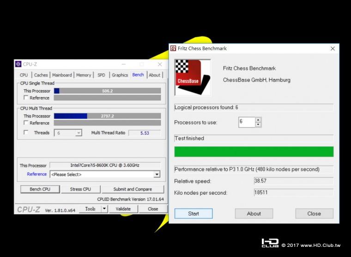Click the Intel Core i5-8600K processor name field
This screenshot has height=257, width=351.
105,165
